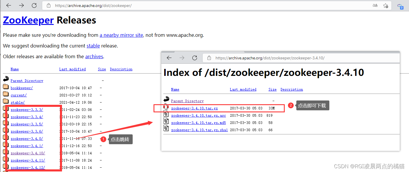The height and width of the screenshot is (172, 409).
Task: Click the document icon beside tar.gz.md5
Action: (166, 121)
